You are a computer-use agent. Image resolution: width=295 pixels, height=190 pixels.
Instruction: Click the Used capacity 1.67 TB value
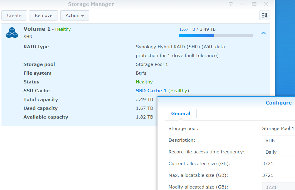(x=145, y=108)
